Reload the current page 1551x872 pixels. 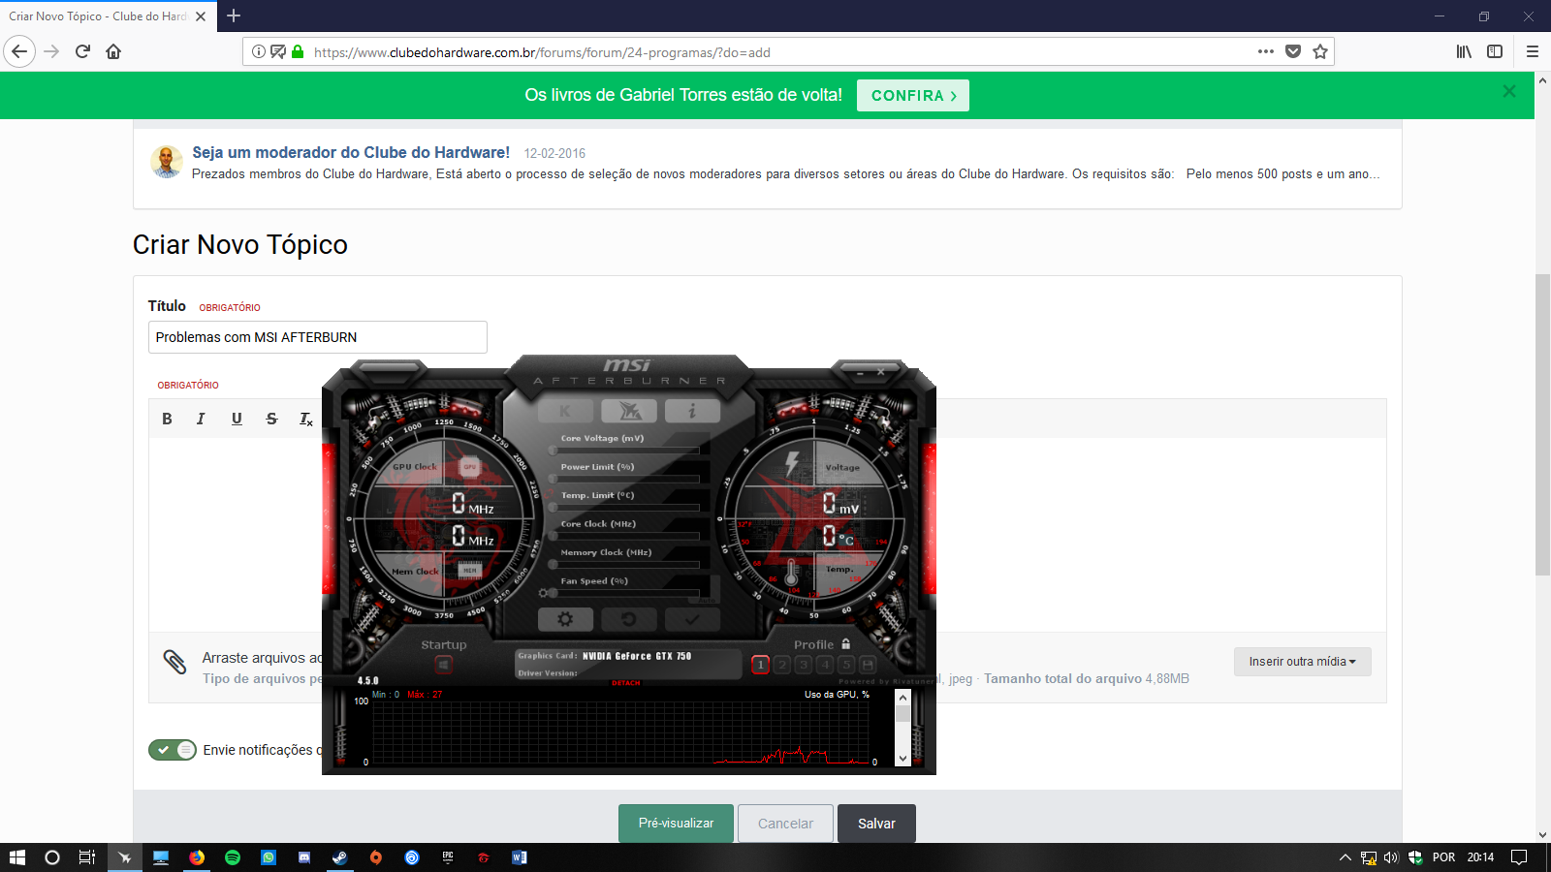[x=82, y=51]
